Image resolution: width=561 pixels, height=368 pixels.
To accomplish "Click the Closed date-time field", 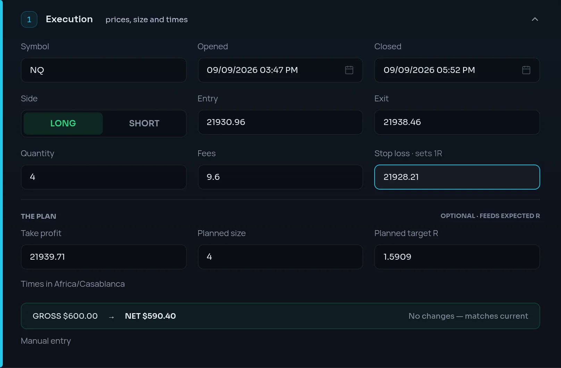I will [x=457, y=70].
